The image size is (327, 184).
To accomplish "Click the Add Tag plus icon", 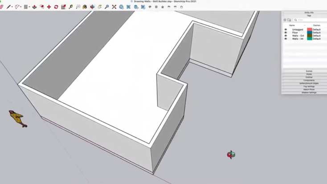I will (x=285, y=20).
